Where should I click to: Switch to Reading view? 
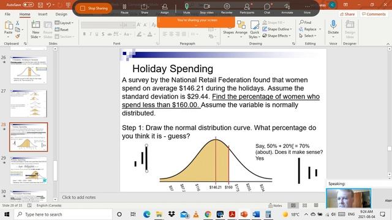coord(316,205)
